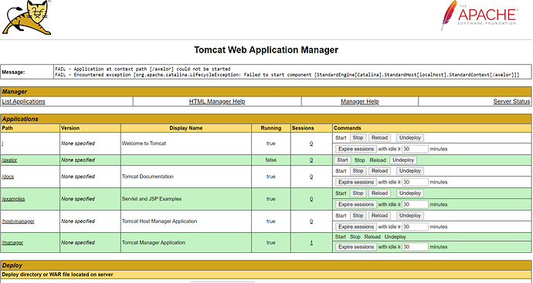Undeploy the /axelor application

click(403, 160)
